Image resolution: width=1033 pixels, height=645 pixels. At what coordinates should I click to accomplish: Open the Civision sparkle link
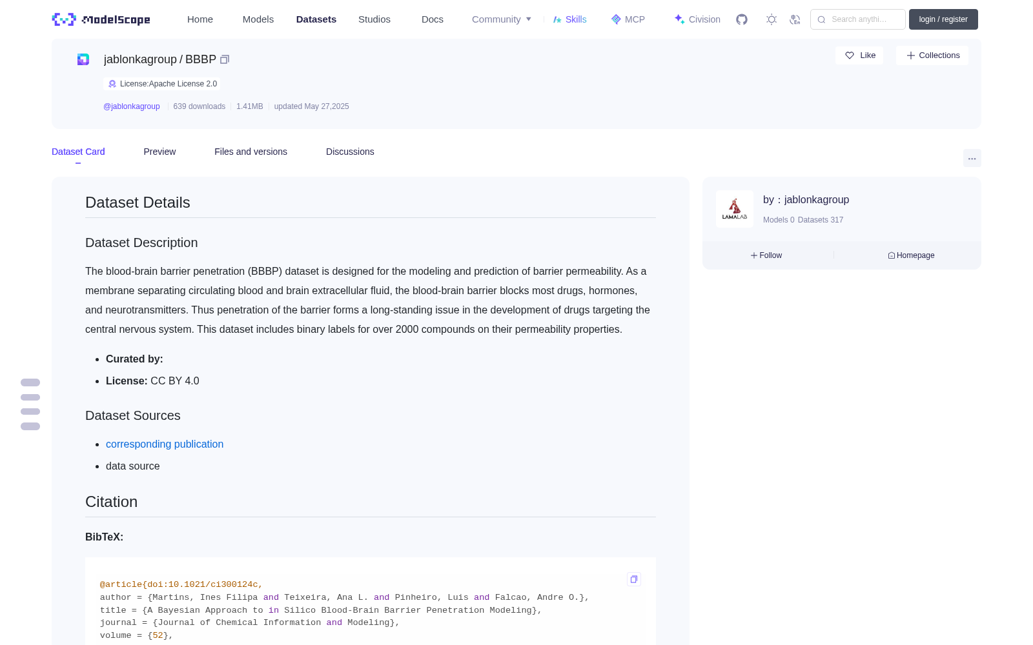click(697, 19)
